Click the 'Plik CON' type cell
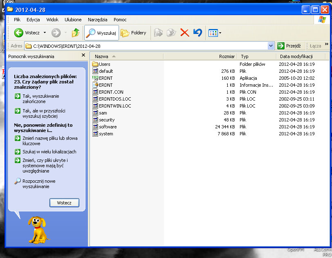 tap(248, 92)
